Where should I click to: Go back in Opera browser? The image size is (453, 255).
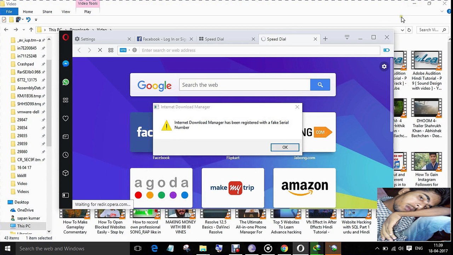(79, 50)
